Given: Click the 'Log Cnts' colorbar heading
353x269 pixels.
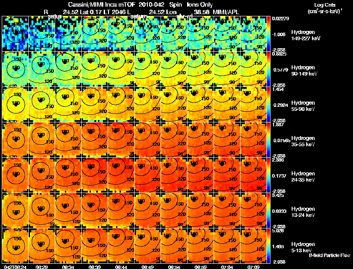Looking at the screenshot, I should pyautogui.click(x=325, y=5).
